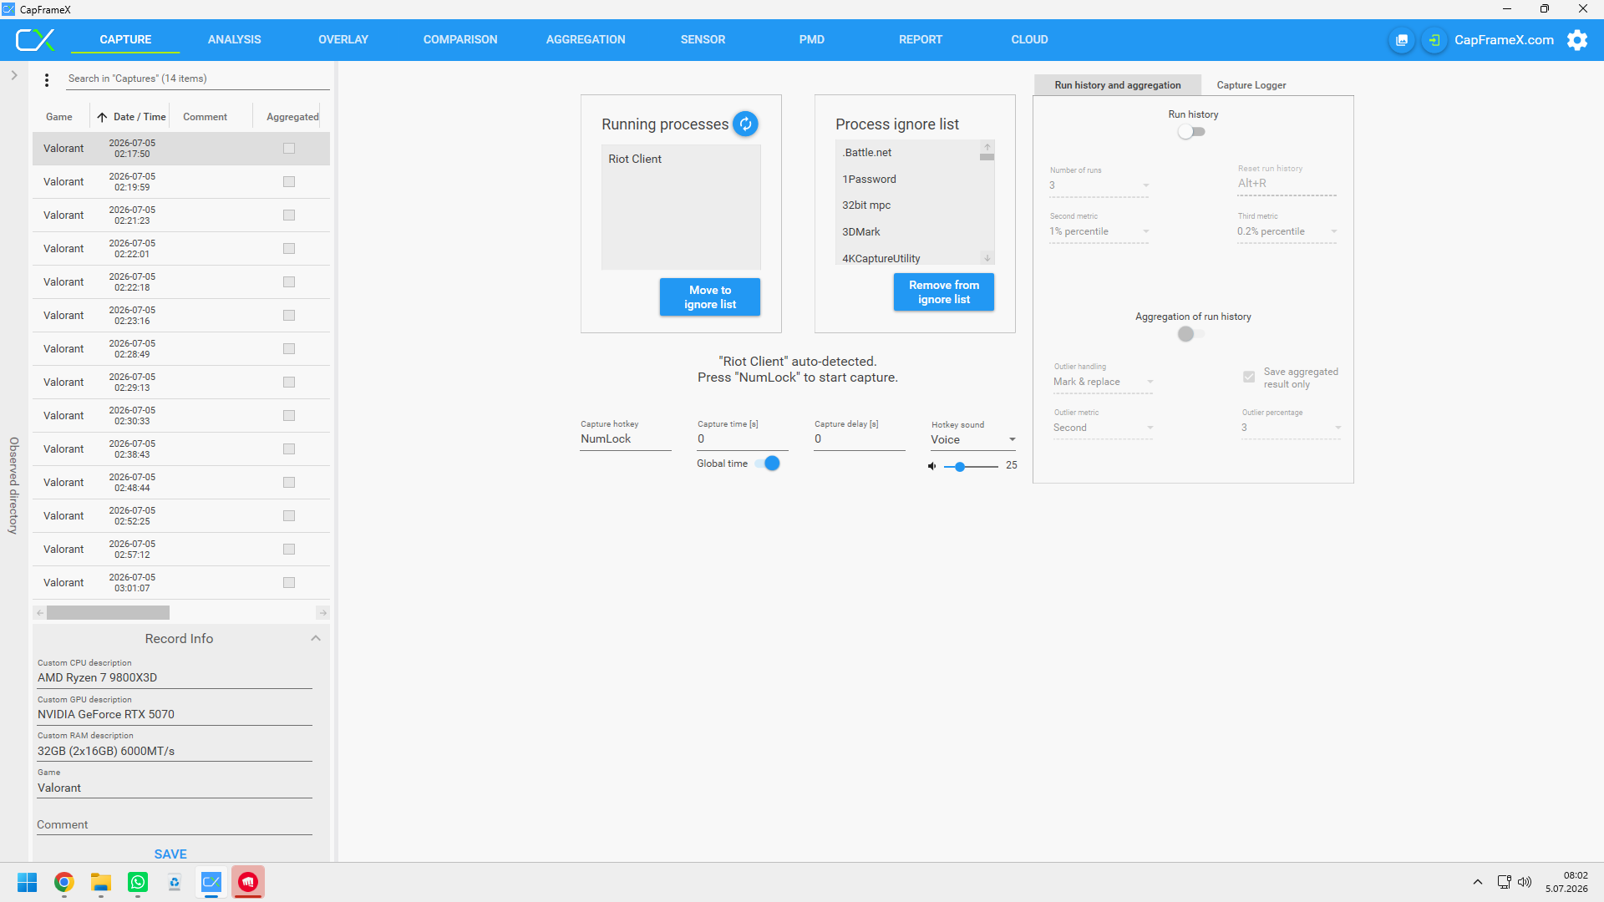Switch to SENSOR tab

coord(703,40)
